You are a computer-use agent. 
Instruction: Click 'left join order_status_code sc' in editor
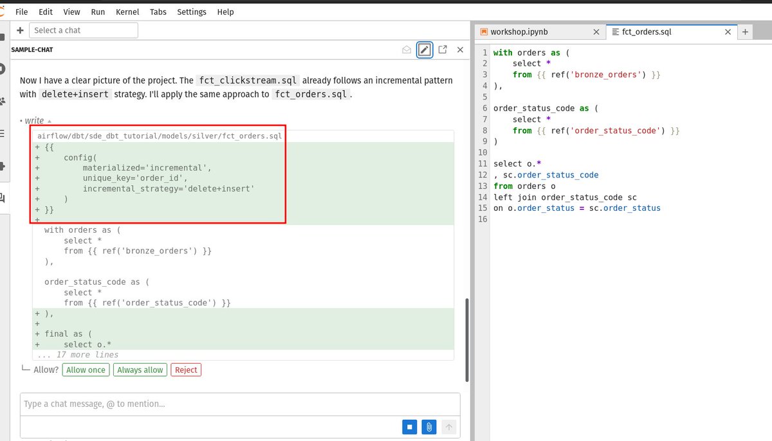(565, 197)
